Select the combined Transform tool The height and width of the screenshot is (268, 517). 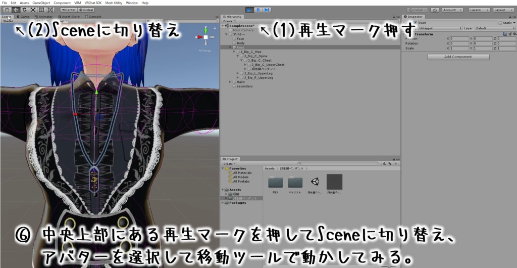[x=50, y=10]
